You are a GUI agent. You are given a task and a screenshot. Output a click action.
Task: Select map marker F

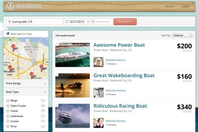point(32,75)
